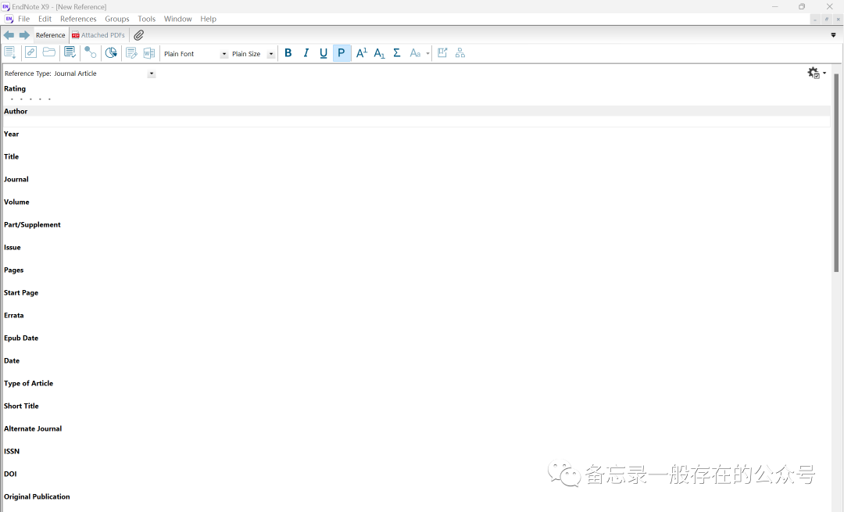The width and height of the screenshot is (844, 512).
Task: Open the Reference Type dropdown
Action: point(152,73)
